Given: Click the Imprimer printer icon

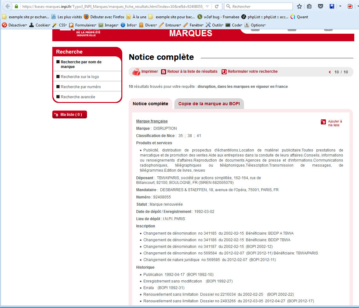Looking at the screenshot, I should pyautogui.click(x=136, y=72).
